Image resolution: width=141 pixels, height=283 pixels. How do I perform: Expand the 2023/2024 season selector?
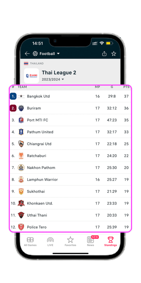tap(53, 79)
